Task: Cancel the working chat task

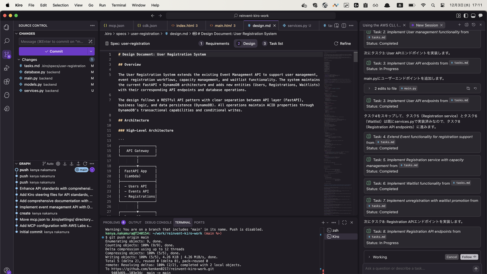Action: coord(452,257)
